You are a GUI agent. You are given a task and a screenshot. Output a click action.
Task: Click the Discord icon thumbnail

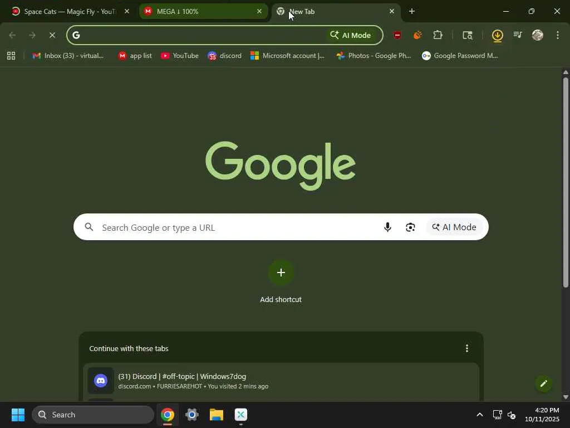(101, 381)
